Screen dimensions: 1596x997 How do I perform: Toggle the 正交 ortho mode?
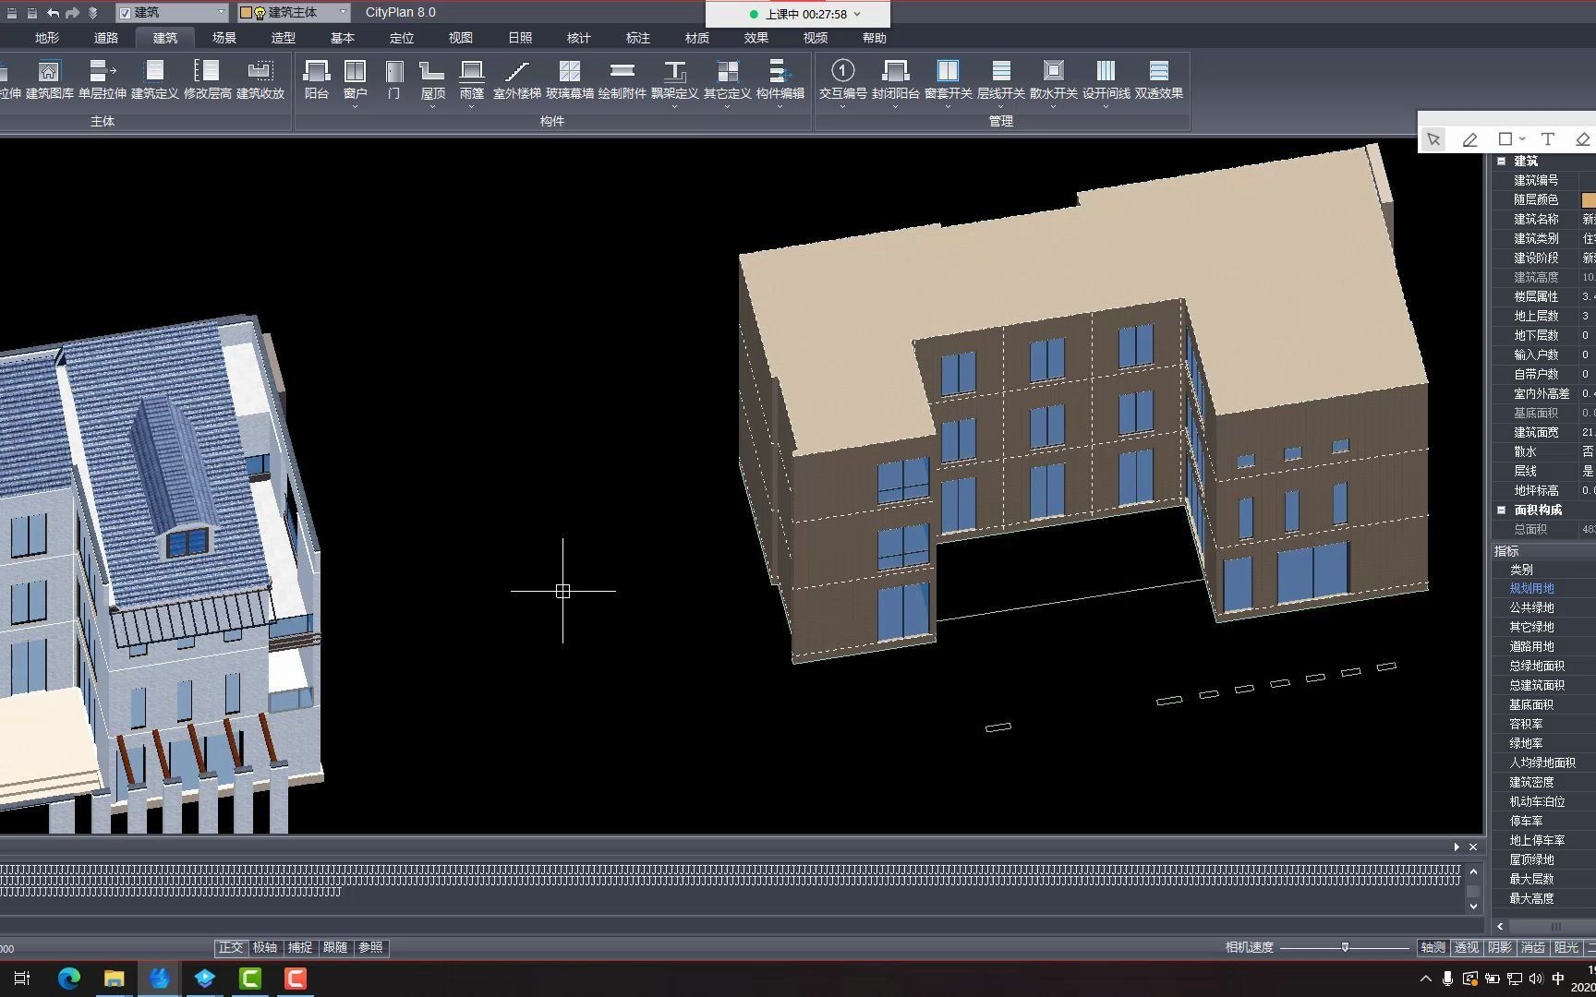pos(231,948)
